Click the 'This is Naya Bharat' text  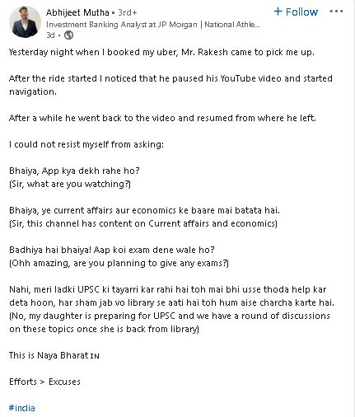coord(49,355)
